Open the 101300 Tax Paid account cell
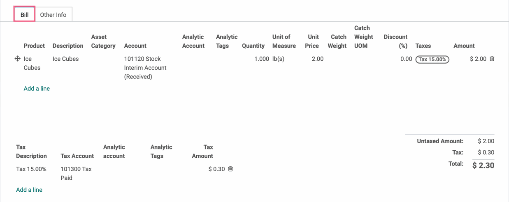Image resolution: width=509 pixels, height=202 pixels. [x=76, y=173]
